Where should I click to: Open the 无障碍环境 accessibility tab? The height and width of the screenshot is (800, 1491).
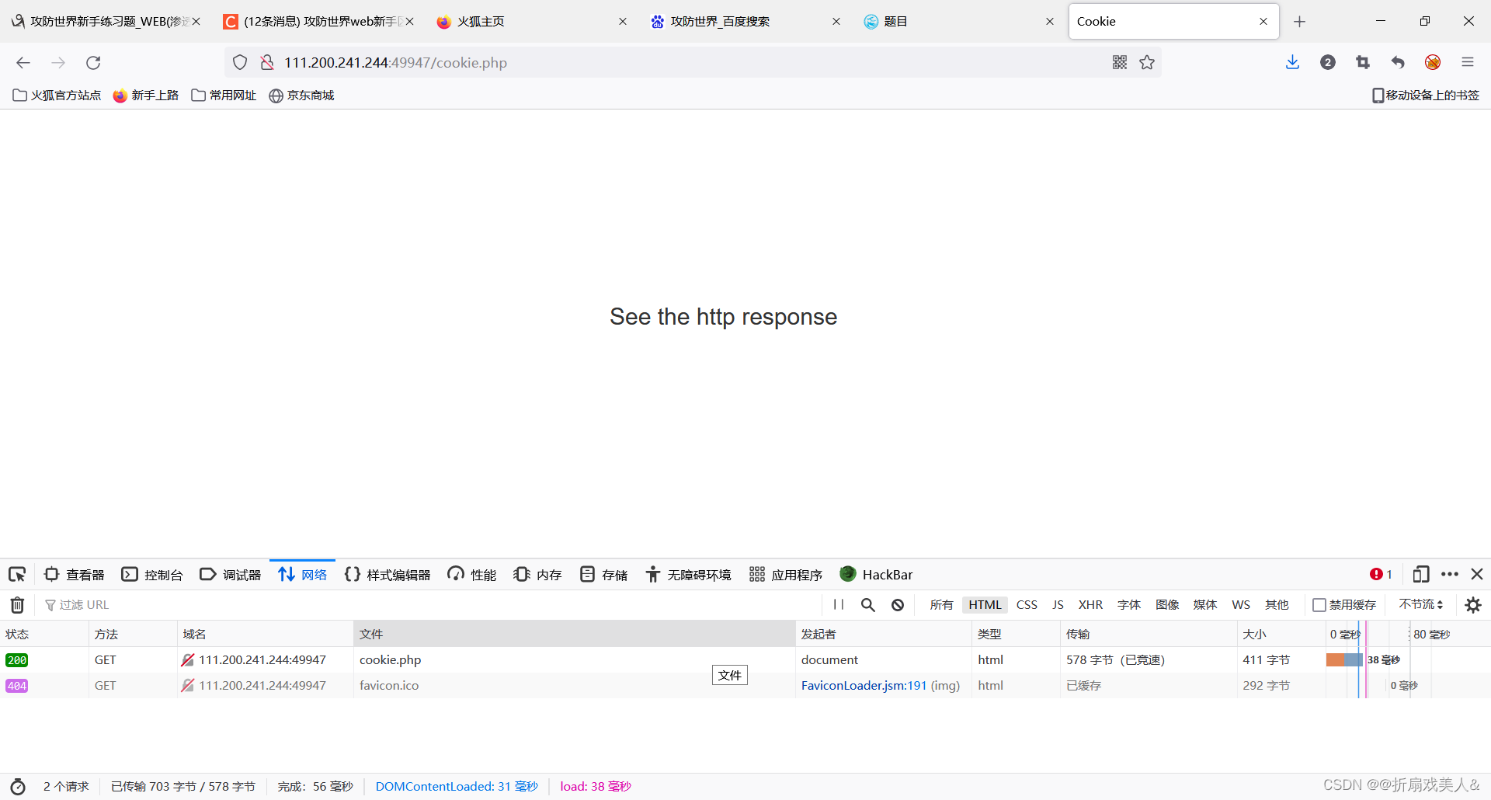tap(688, 575)
